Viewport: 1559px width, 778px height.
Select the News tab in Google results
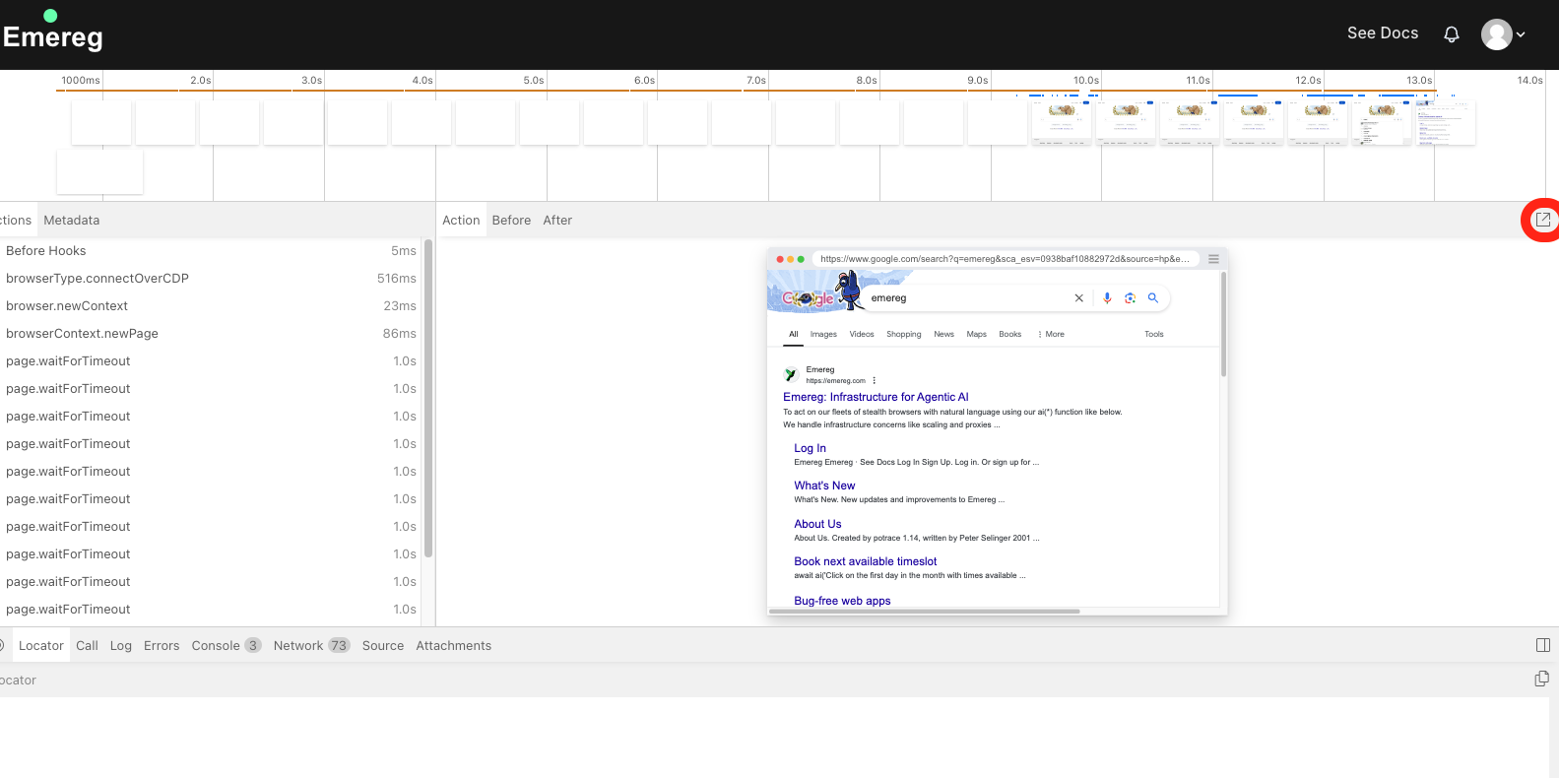click(x=943, y=335)
